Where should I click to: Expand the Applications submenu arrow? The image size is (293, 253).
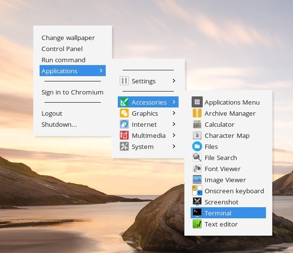tap(101, 70)
